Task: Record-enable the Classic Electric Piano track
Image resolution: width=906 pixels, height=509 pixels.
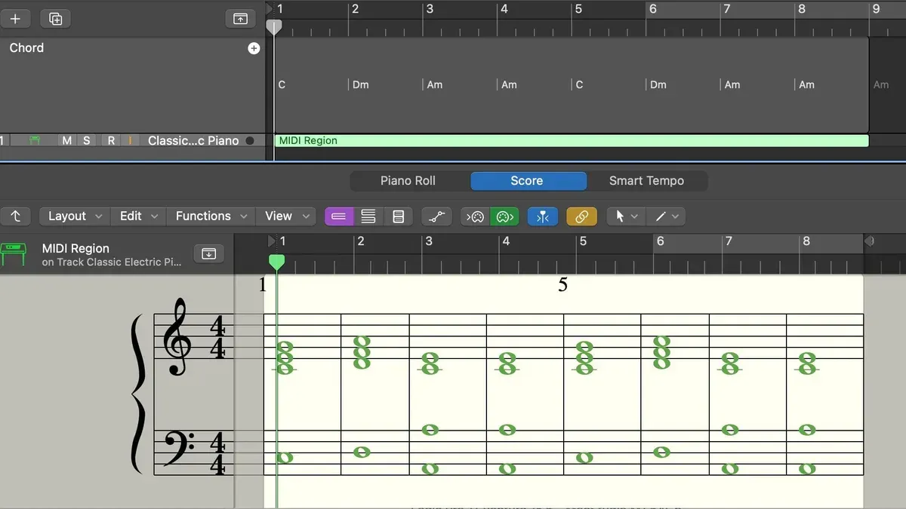Action: point(111,140)
